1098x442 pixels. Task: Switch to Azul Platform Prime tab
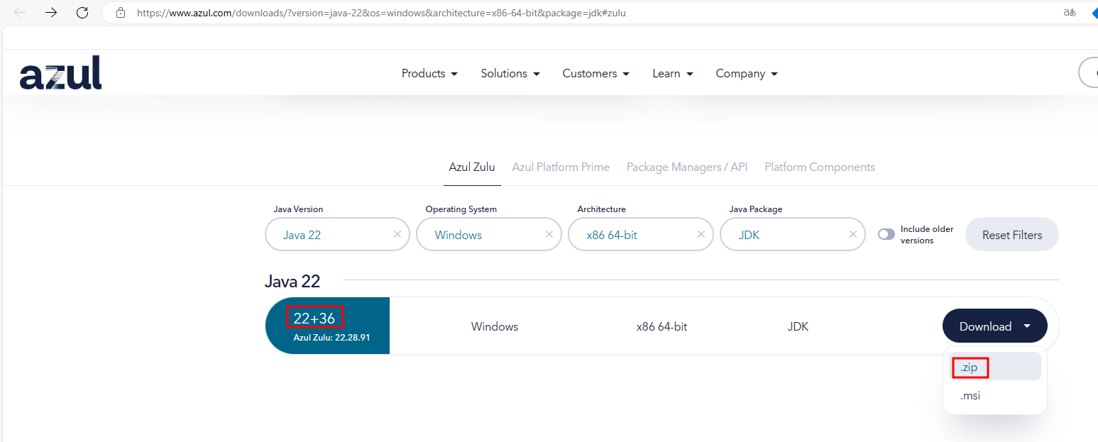[561, 167]
